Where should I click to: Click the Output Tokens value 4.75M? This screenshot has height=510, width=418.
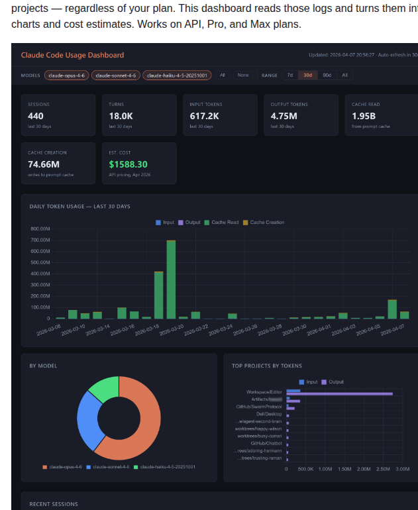(x=284, y=116)
